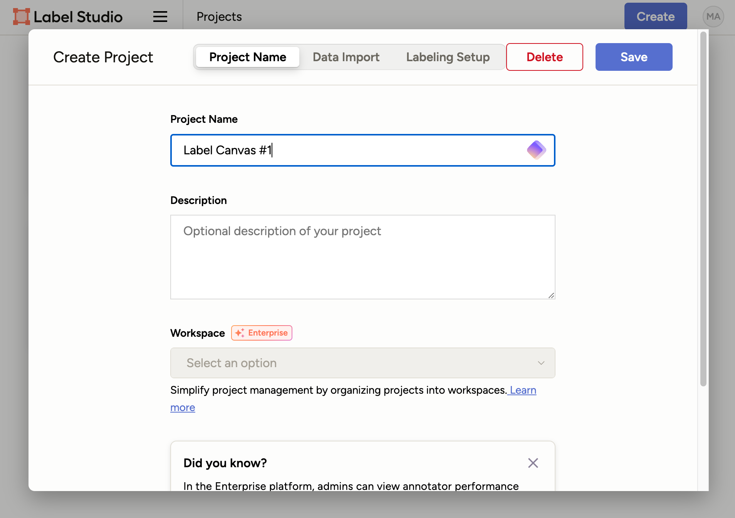735x518 pixels.
Task: Click the purple diamond icon in name field
Action: pos(536,150)
